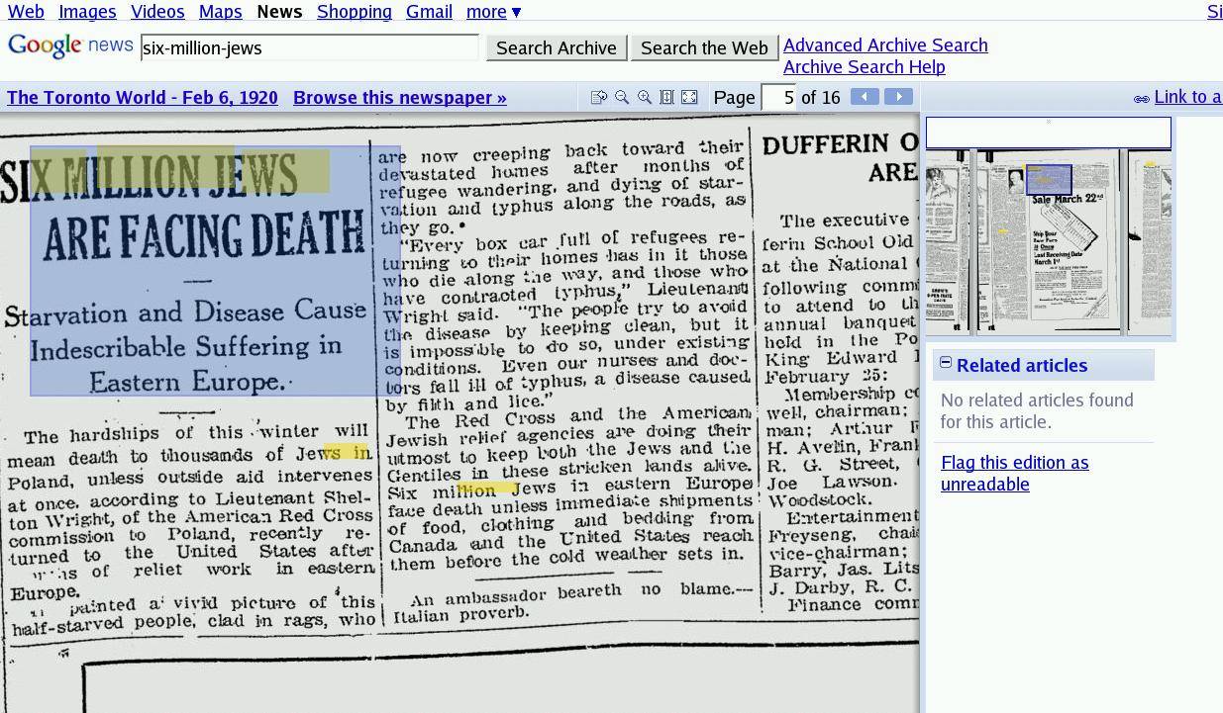Image resolution: width=1223 pixels, height=713 pixels.
Task: Click the chain link icon
Action: click(x=1141, y=98)
